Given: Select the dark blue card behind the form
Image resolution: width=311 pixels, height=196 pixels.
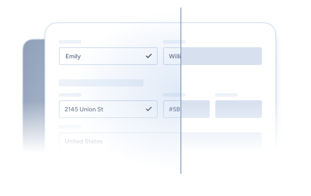Looking at the screenshot, I should [33, 89].
